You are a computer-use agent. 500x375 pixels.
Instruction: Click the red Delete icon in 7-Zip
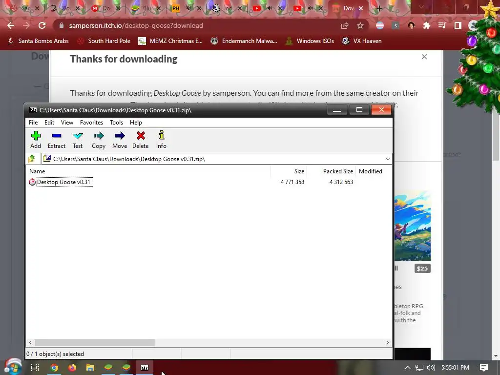click(x=141, y=140)
